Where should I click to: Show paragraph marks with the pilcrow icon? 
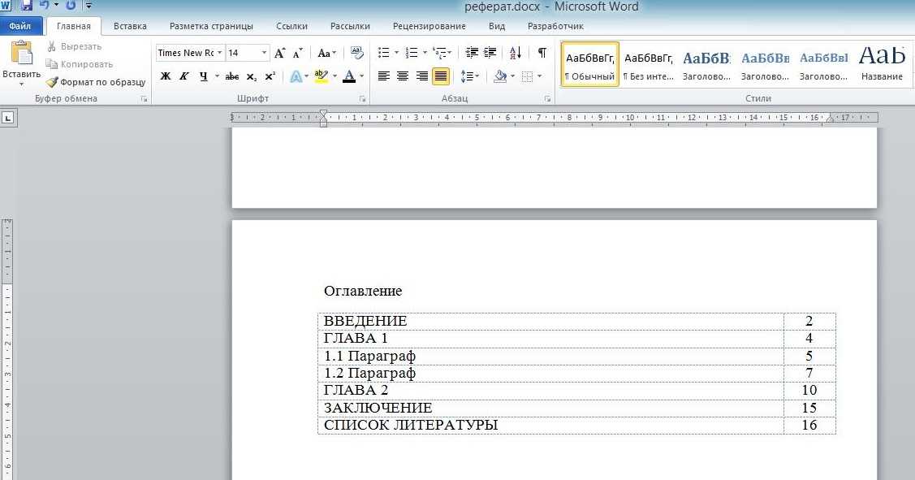pyautogui.click(x=542, y=53)
